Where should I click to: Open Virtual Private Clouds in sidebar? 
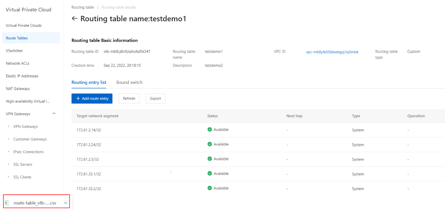(x=24, y=25)
